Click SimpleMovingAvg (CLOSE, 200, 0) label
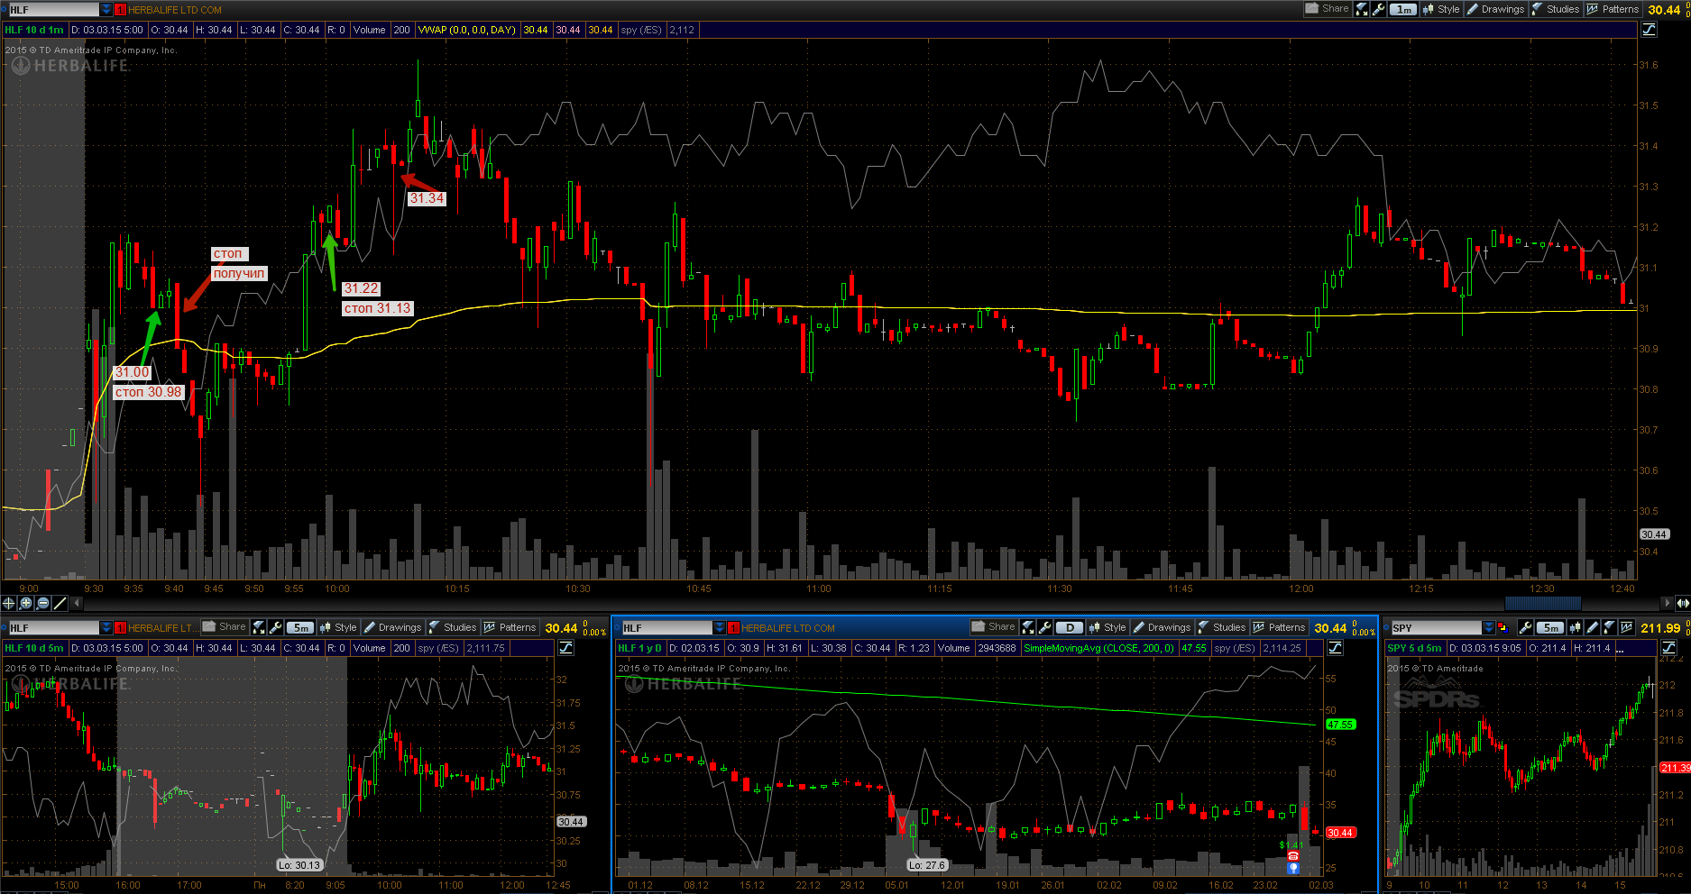This screenshot has width=1691, height=894. [1098, 648]
